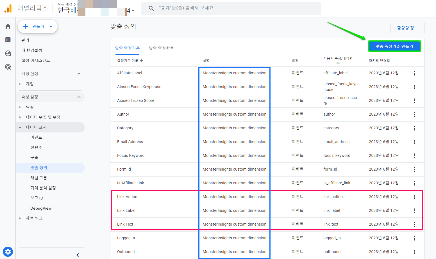436x259 pixels.
Task: Open 구축 in the side menu
Action: tap(34, 157)
